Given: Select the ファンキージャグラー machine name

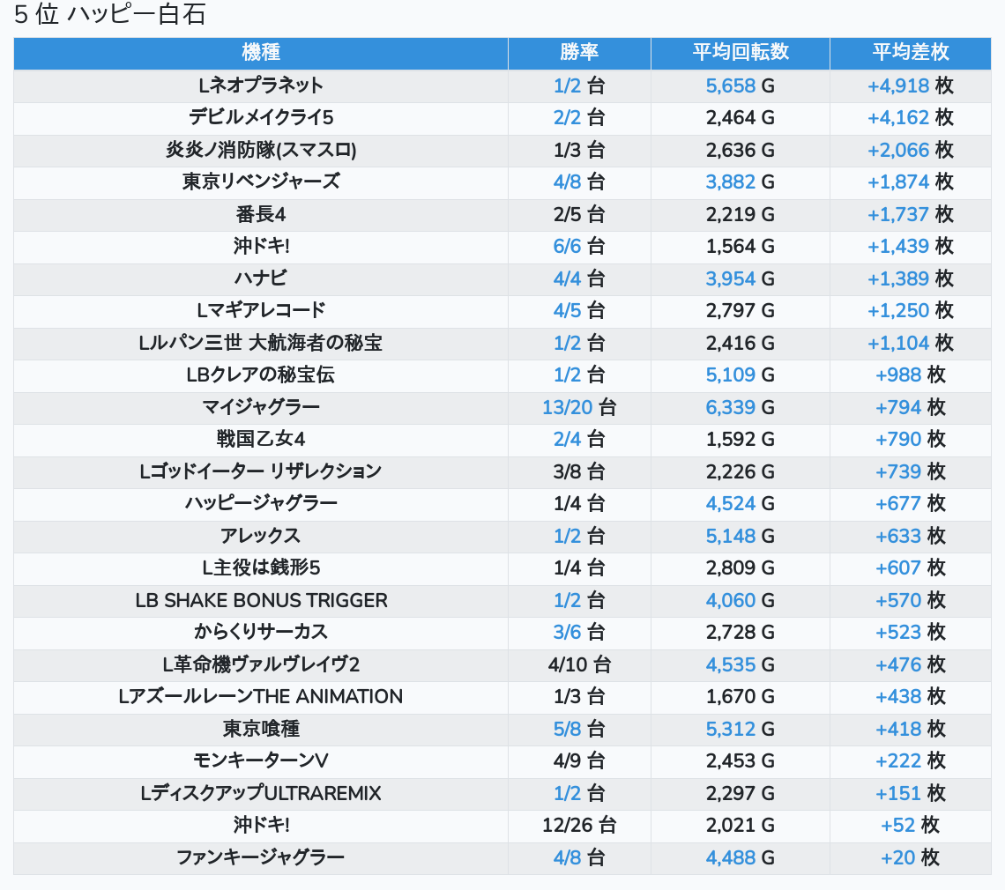Looking at the screenshot, I should tap(260, 857).
